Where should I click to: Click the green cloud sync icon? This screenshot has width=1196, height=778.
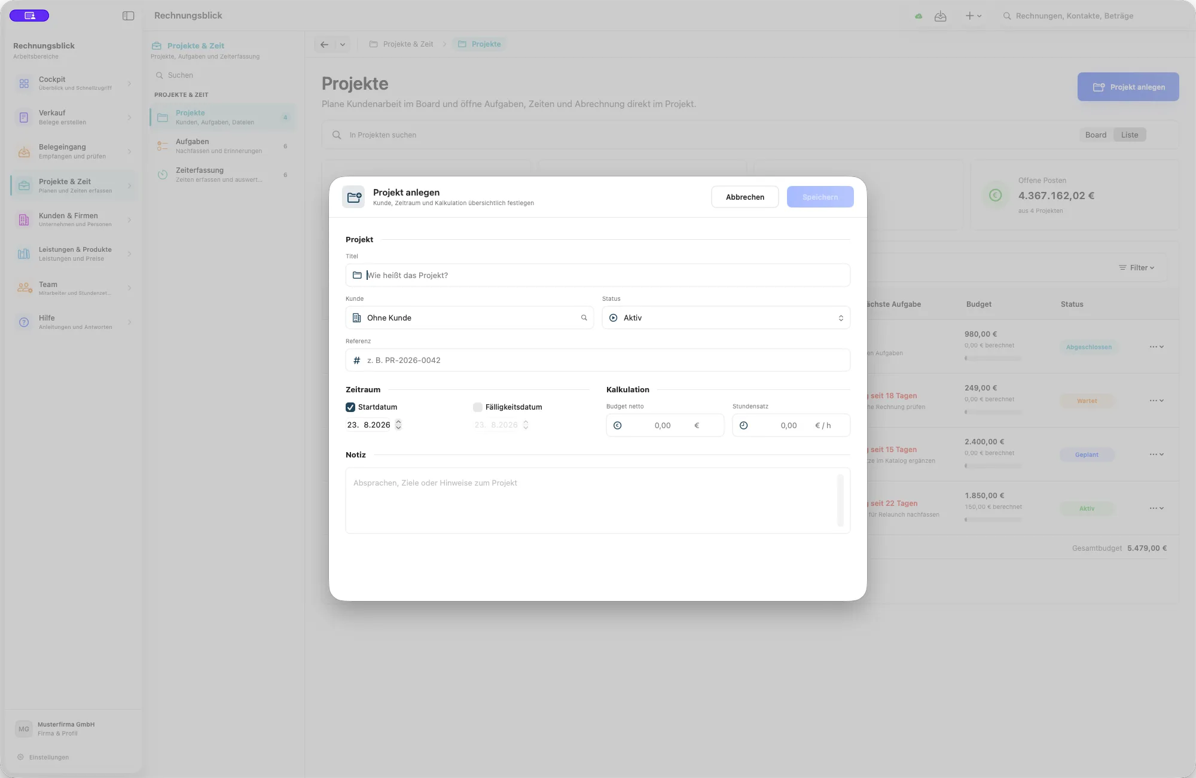click(x=919, y=16)
